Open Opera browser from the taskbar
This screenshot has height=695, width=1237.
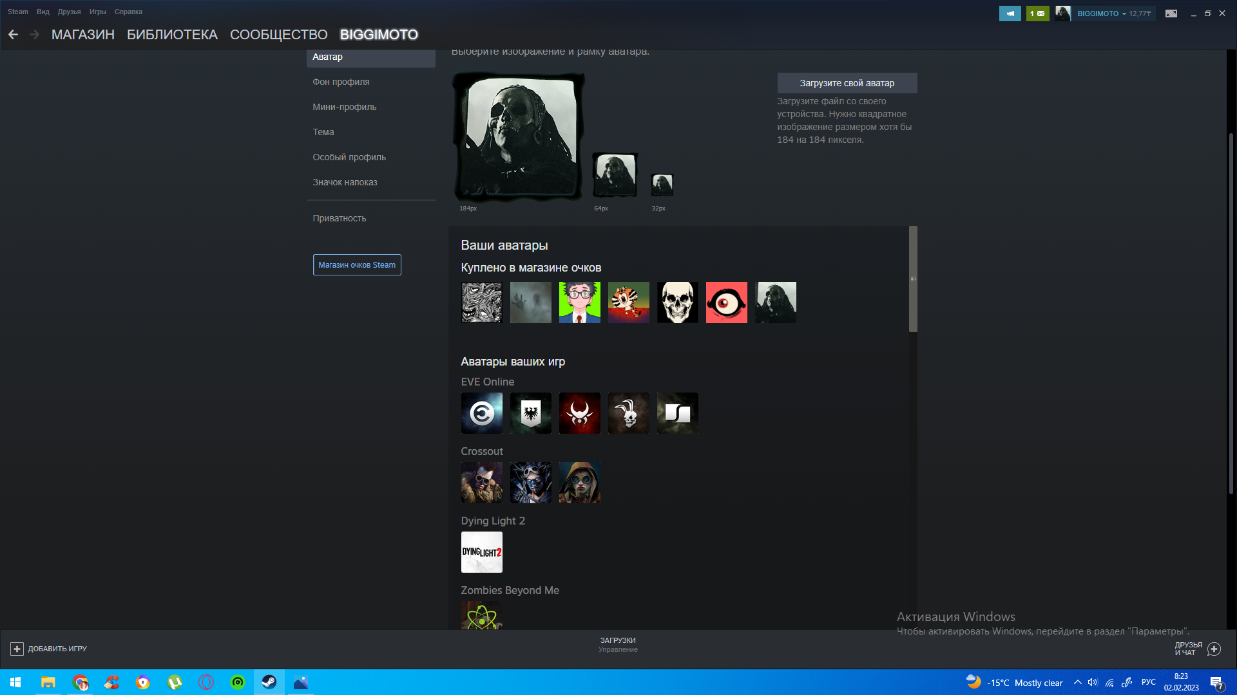pos(206,682)
